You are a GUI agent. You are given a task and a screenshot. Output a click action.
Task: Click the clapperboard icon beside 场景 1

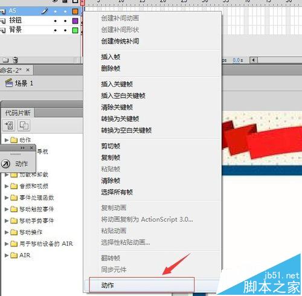point(8,83)
